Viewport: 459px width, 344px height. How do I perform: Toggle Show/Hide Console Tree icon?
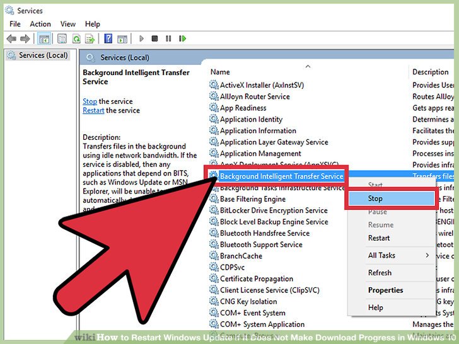pos(44,38)
